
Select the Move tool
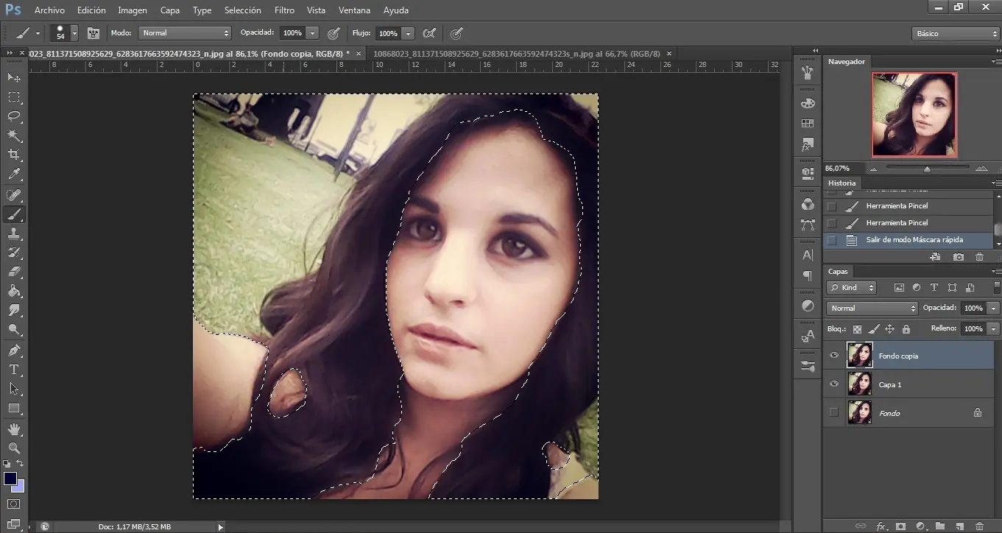pyautogui.click(x=14, y=77)
